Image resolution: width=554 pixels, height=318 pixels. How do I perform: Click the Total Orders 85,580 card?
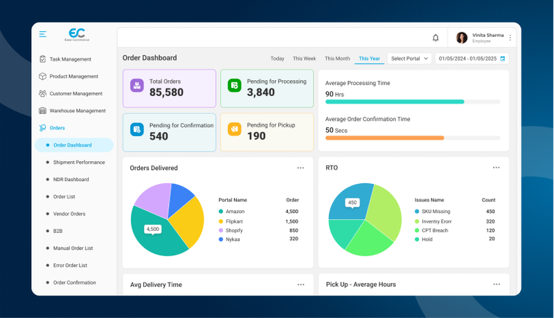pyautogui.click(x=169, y=88)
